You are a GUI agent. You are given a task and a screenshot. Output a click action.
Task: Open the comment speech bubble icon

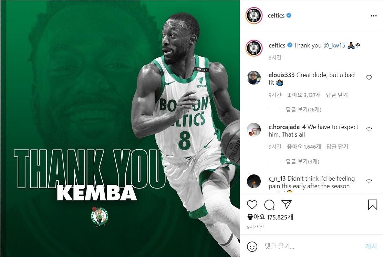click(x=269, y=205)
